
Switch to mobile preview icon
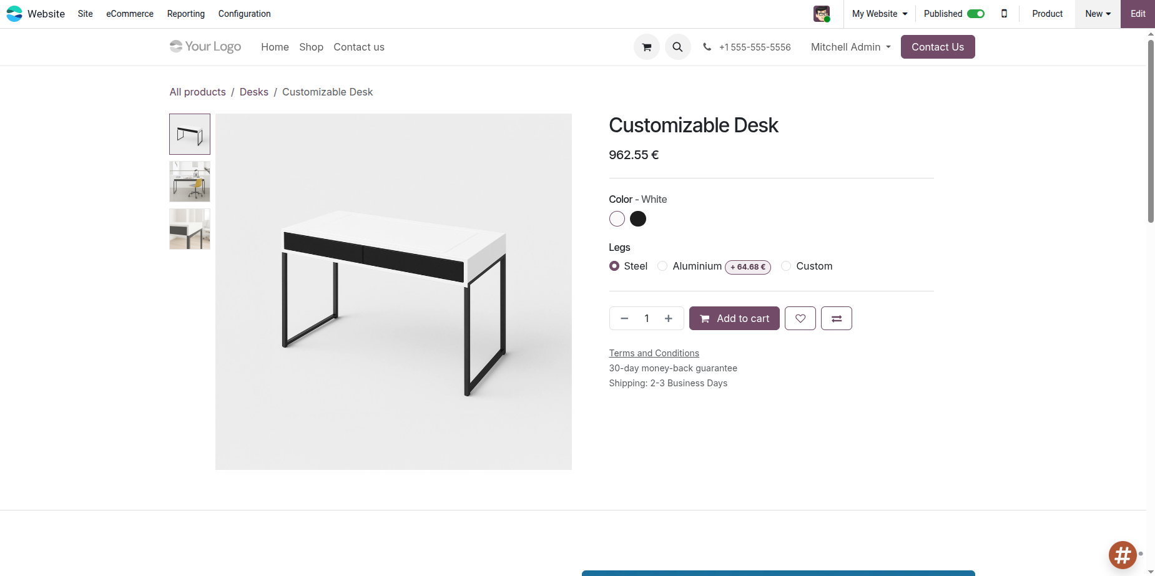(1004, 14)
